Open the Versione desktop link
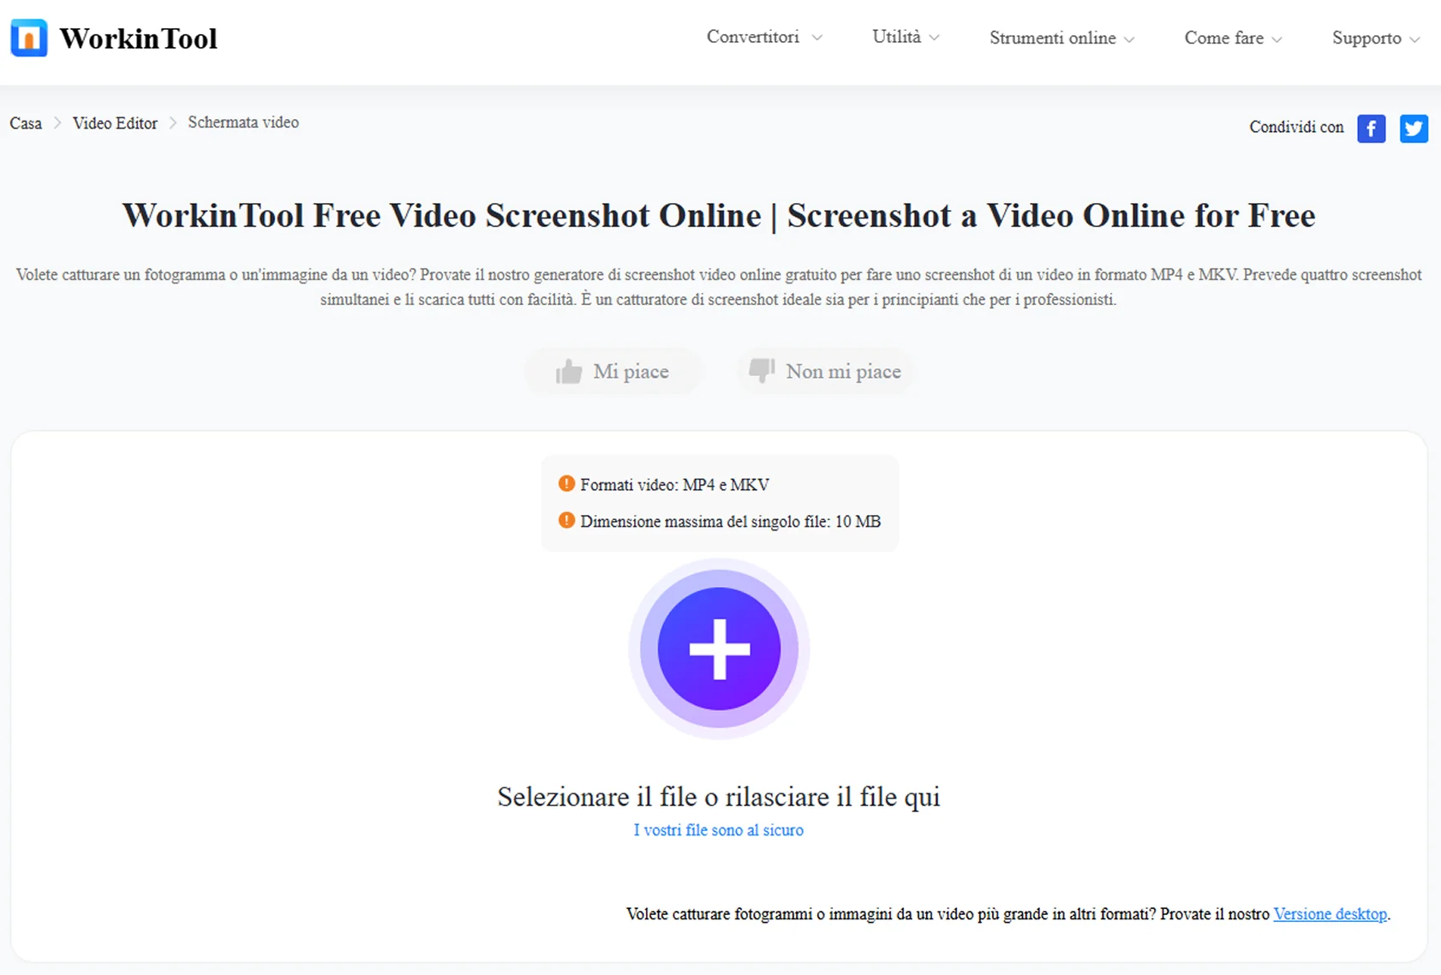The image size is (1441, 975). tap(1330, 914)
